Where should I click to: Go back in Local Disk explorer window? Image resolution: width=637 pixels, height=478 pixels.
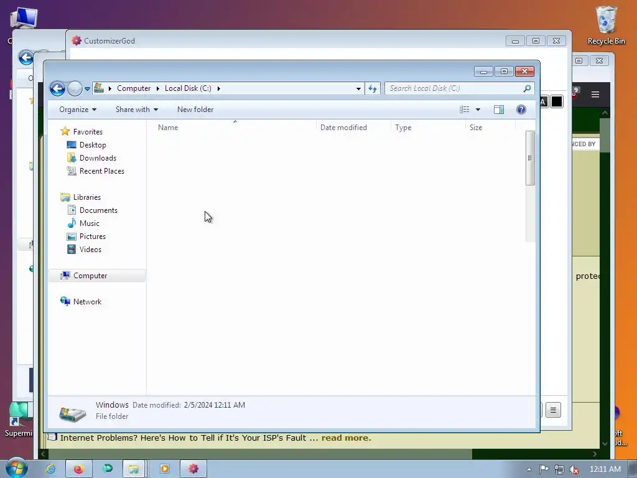click(x=57, y=88)
